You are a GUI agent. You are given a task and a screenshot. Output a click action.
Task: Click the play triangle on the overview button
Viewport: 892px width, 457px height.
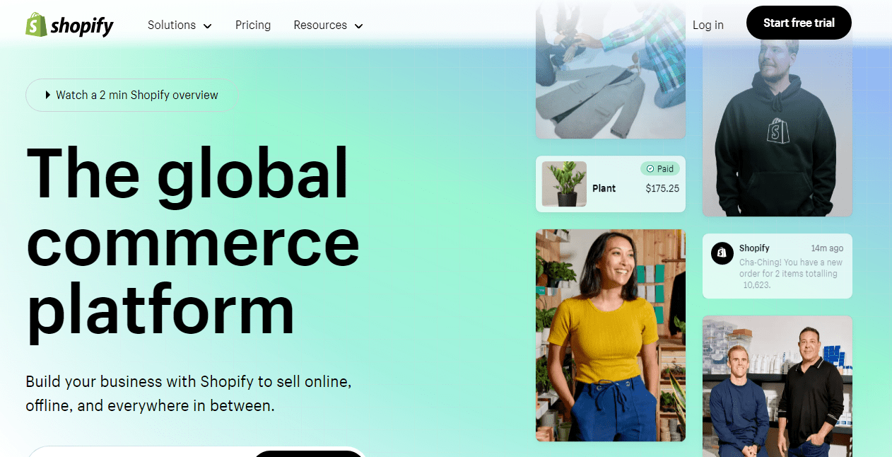pyautogui.click(x=47, y=95)
